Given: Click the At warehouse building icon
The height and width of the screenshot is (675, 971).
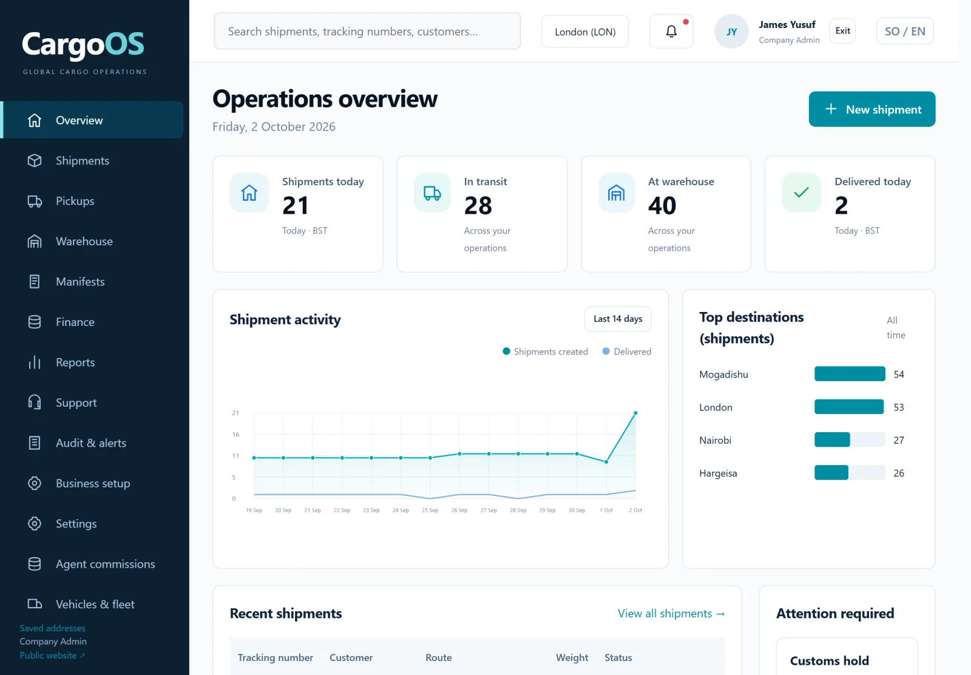Looking at the screenshot, I should click(616, 193).
